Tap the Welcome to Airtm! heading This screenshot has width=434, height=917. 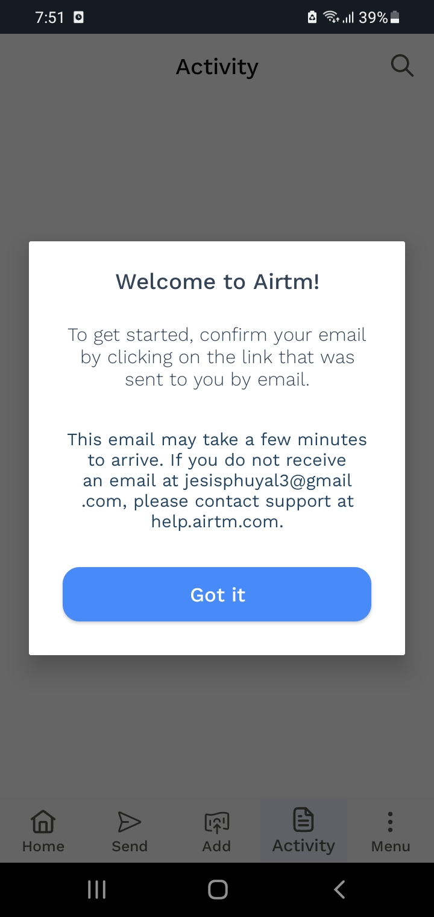coord(217,281)
